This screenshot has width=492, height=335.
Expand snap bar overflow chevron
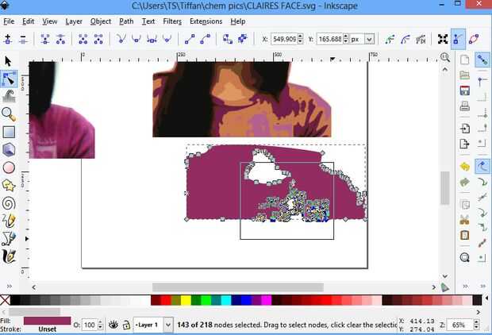pyautogui.click(x=483, y=286)
